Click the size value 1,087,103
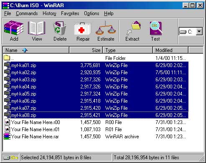The width and height of the screenshot is (206, 163). [90, 129]
